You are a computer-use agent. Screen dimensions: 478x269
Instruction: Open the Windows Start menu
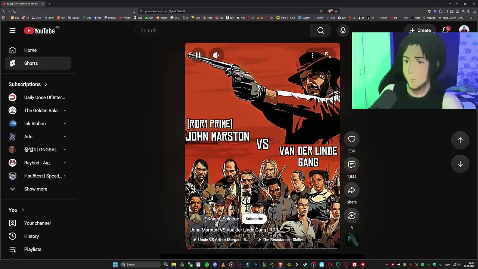point(115,265)
